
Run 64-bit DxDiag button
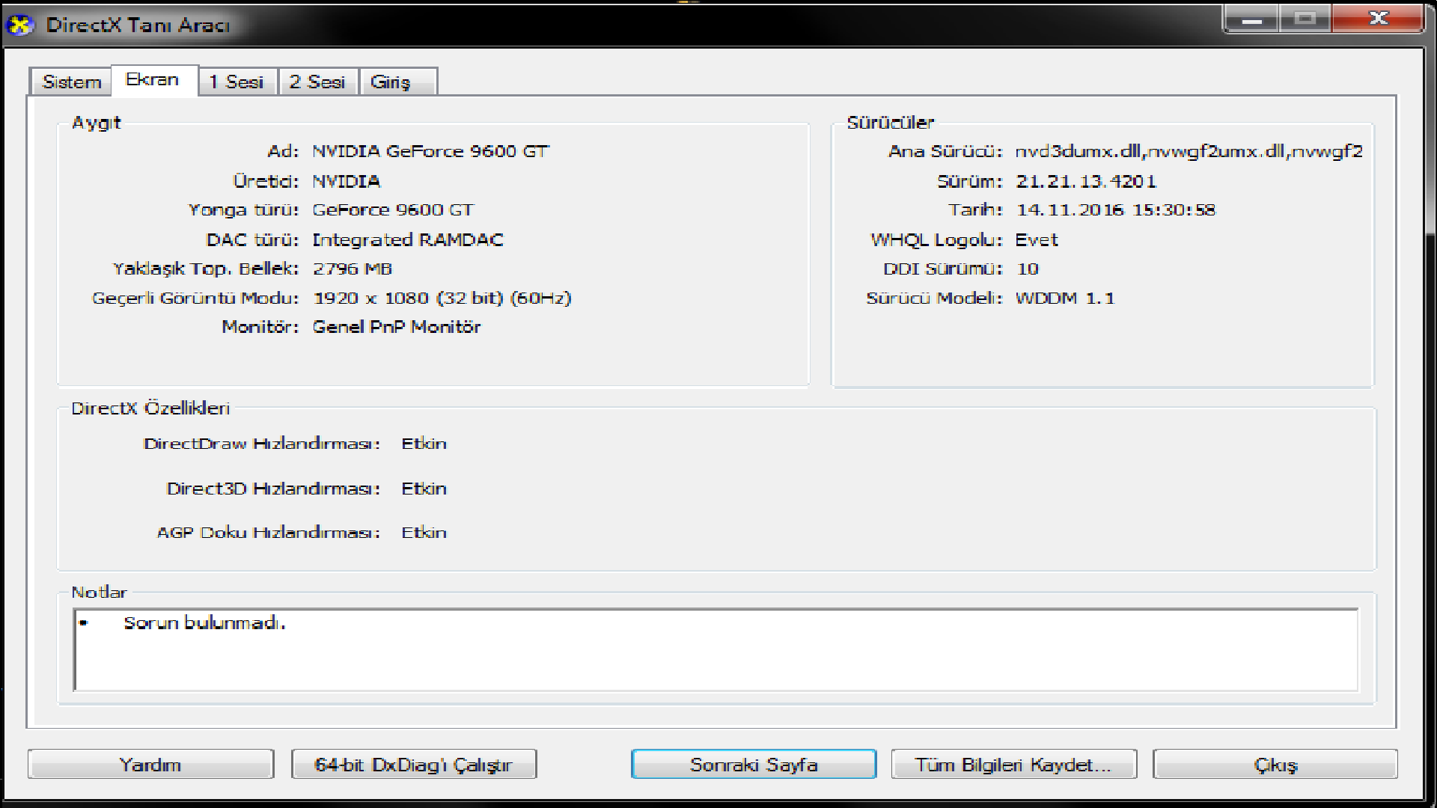[x=414, y=765]
